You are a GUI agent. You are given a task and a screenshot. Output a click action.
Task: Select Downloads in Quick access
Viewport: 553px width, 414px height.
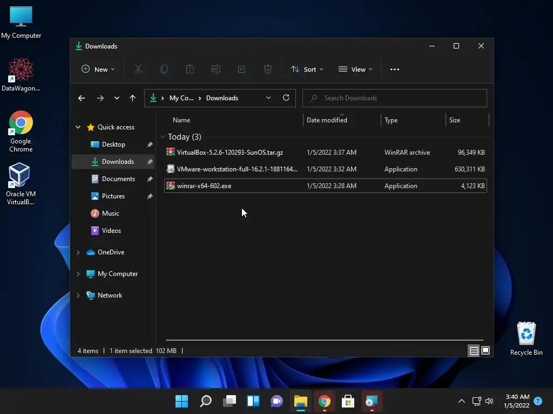point(113,162)
